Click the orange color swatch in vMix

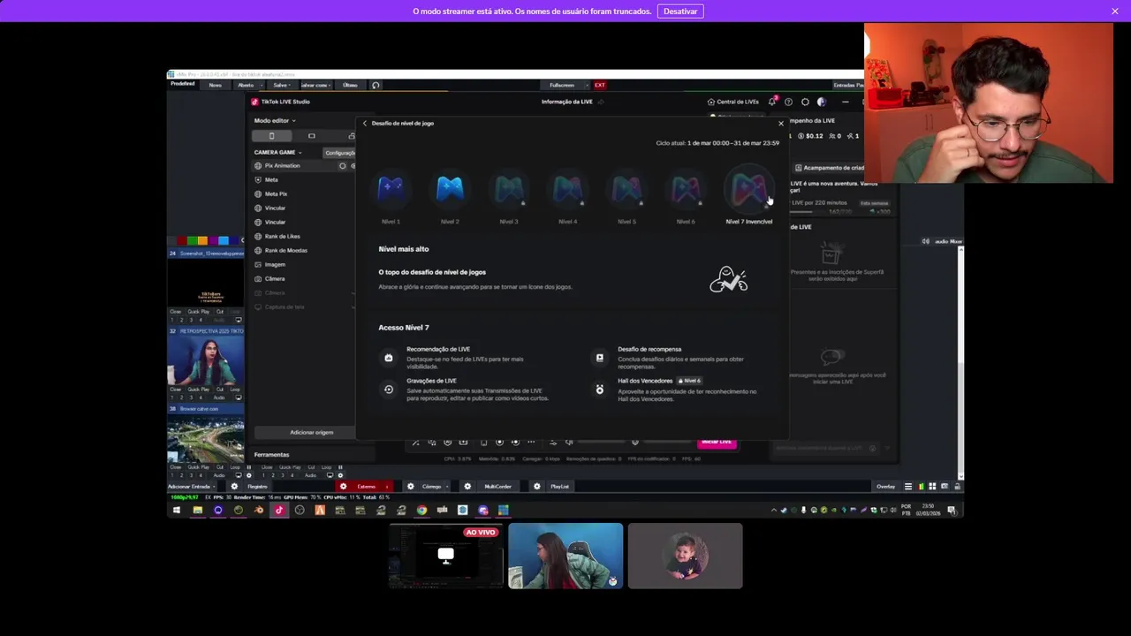click(x=202, y=240)
